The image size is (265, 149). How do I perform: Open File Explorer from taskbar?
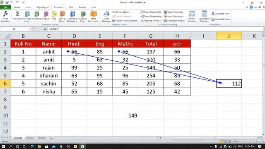(39, 147)
